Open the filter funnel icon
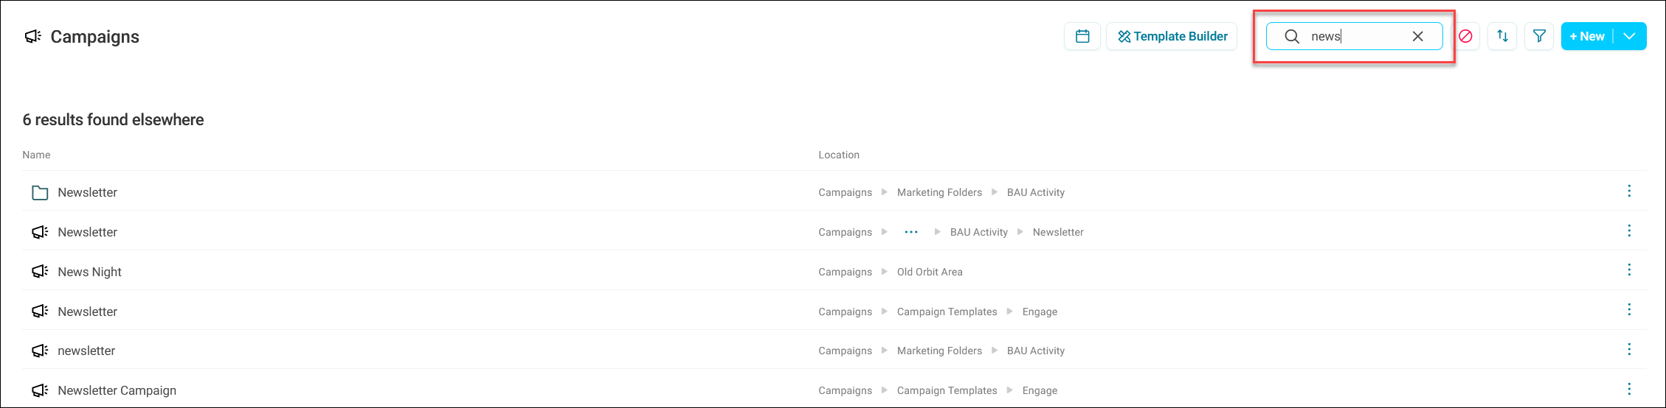Image resolution: width=1666 pixels, height=408 pixels. point(1539,36)
